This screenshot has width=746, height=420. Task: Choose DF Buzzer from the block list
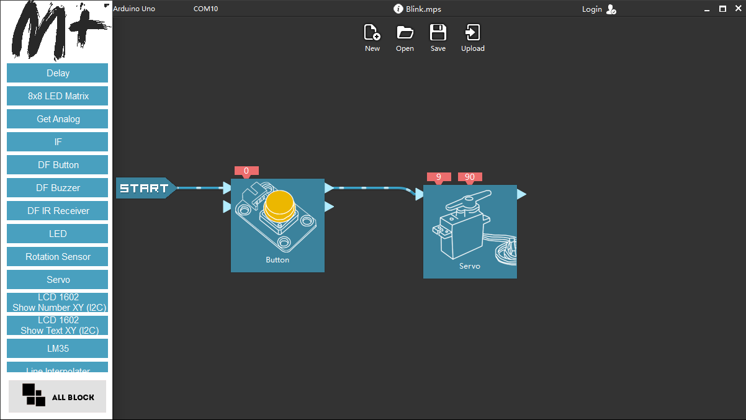pyautogui.click(x=58, y=188)
